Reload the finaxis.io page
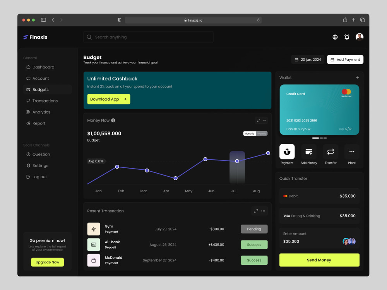 point(259,20)
